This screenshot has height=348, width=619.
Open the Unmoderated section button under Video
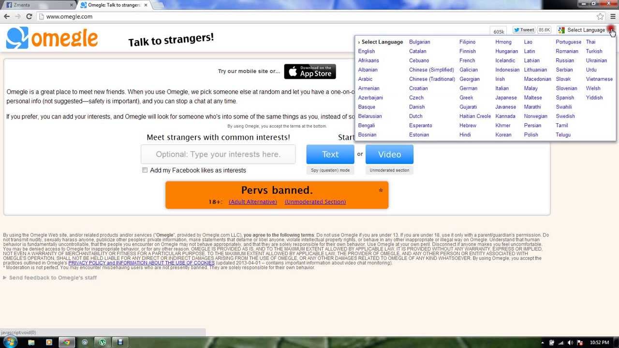point(389,170)
